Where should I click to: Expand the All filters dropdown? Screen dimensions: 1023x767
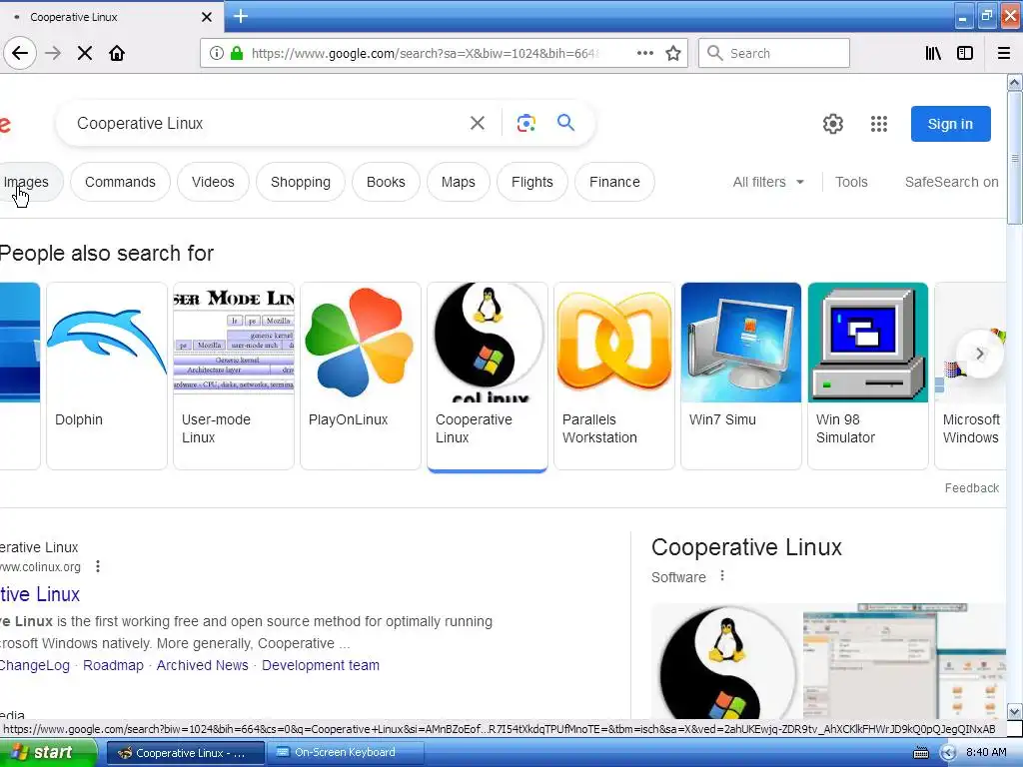coord(768,182)
